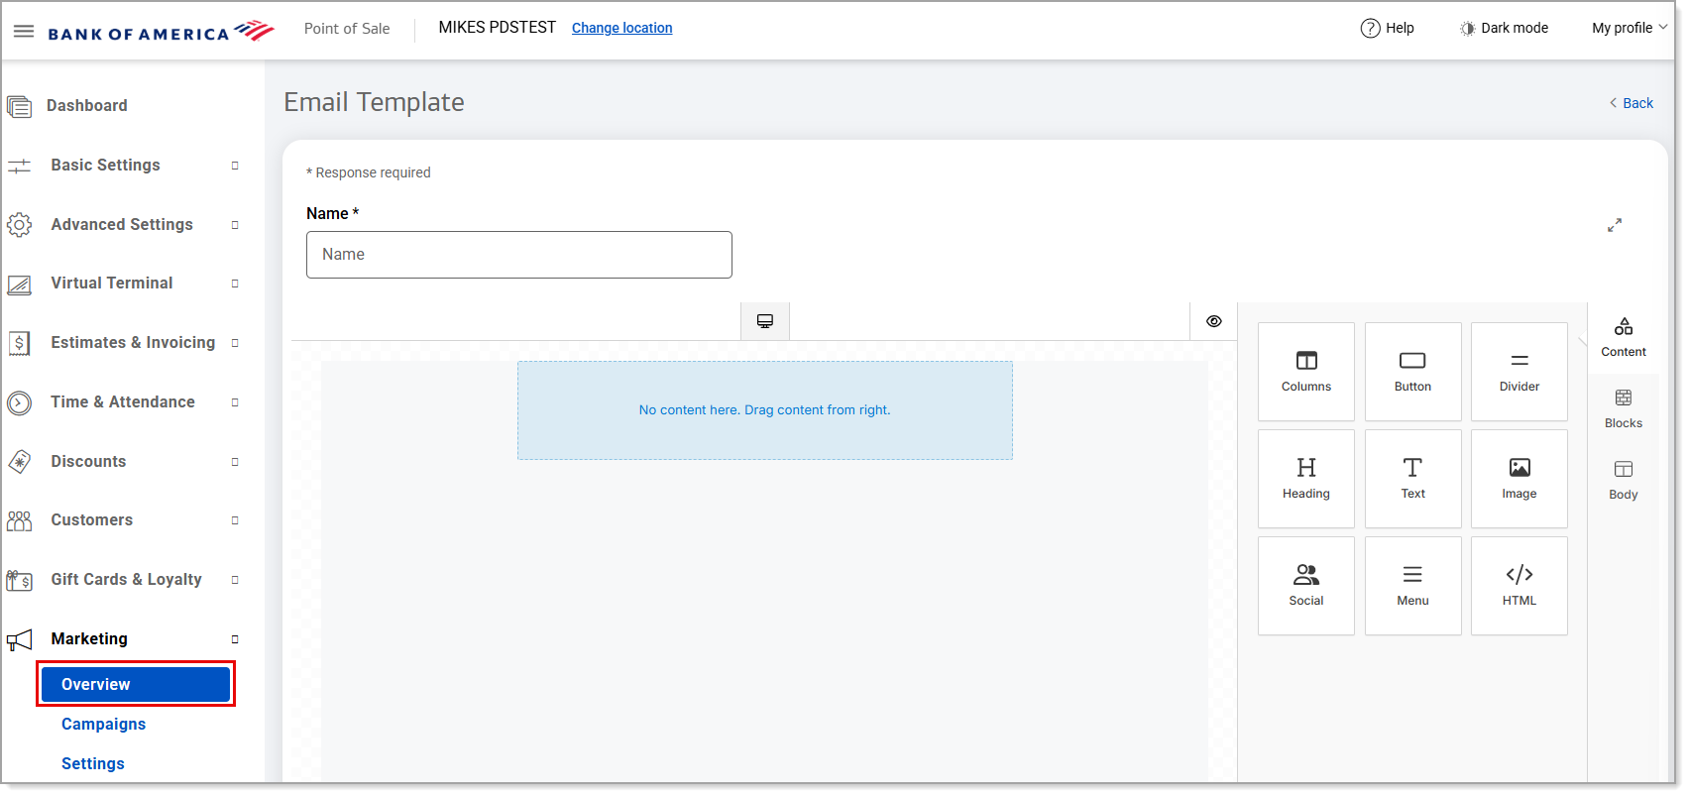Viewport: 1688px width, 796px height.
Task: Open Discounts menu item
Action: coord(88,462)
